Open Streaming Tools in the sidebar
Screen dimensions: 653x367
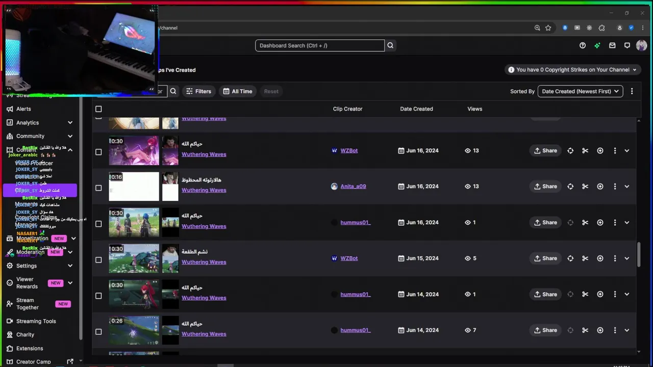36,321
